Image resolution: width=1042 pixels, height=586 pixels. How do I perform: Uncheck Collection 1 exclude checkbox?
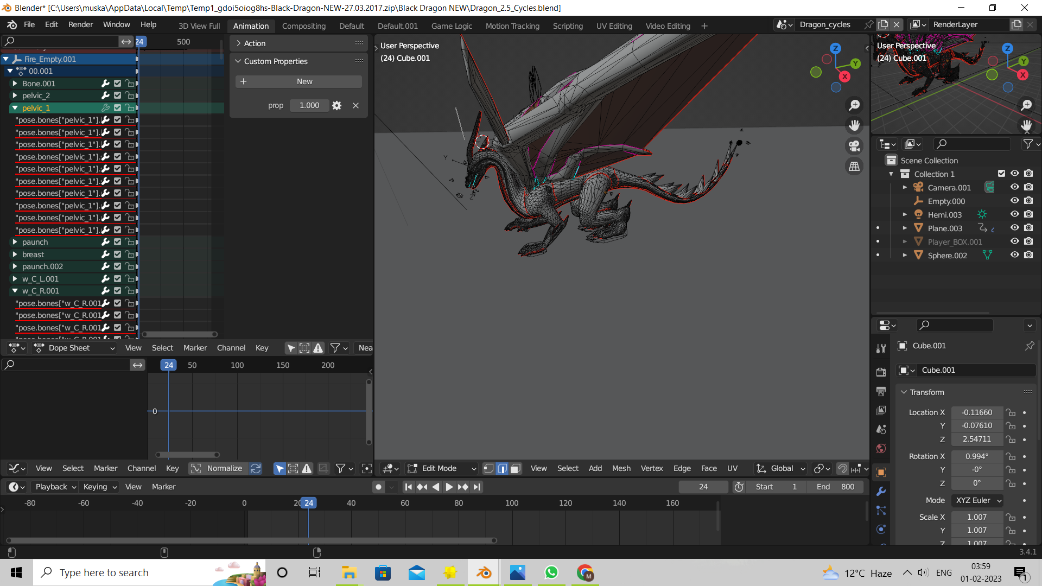pos(1001,174)
